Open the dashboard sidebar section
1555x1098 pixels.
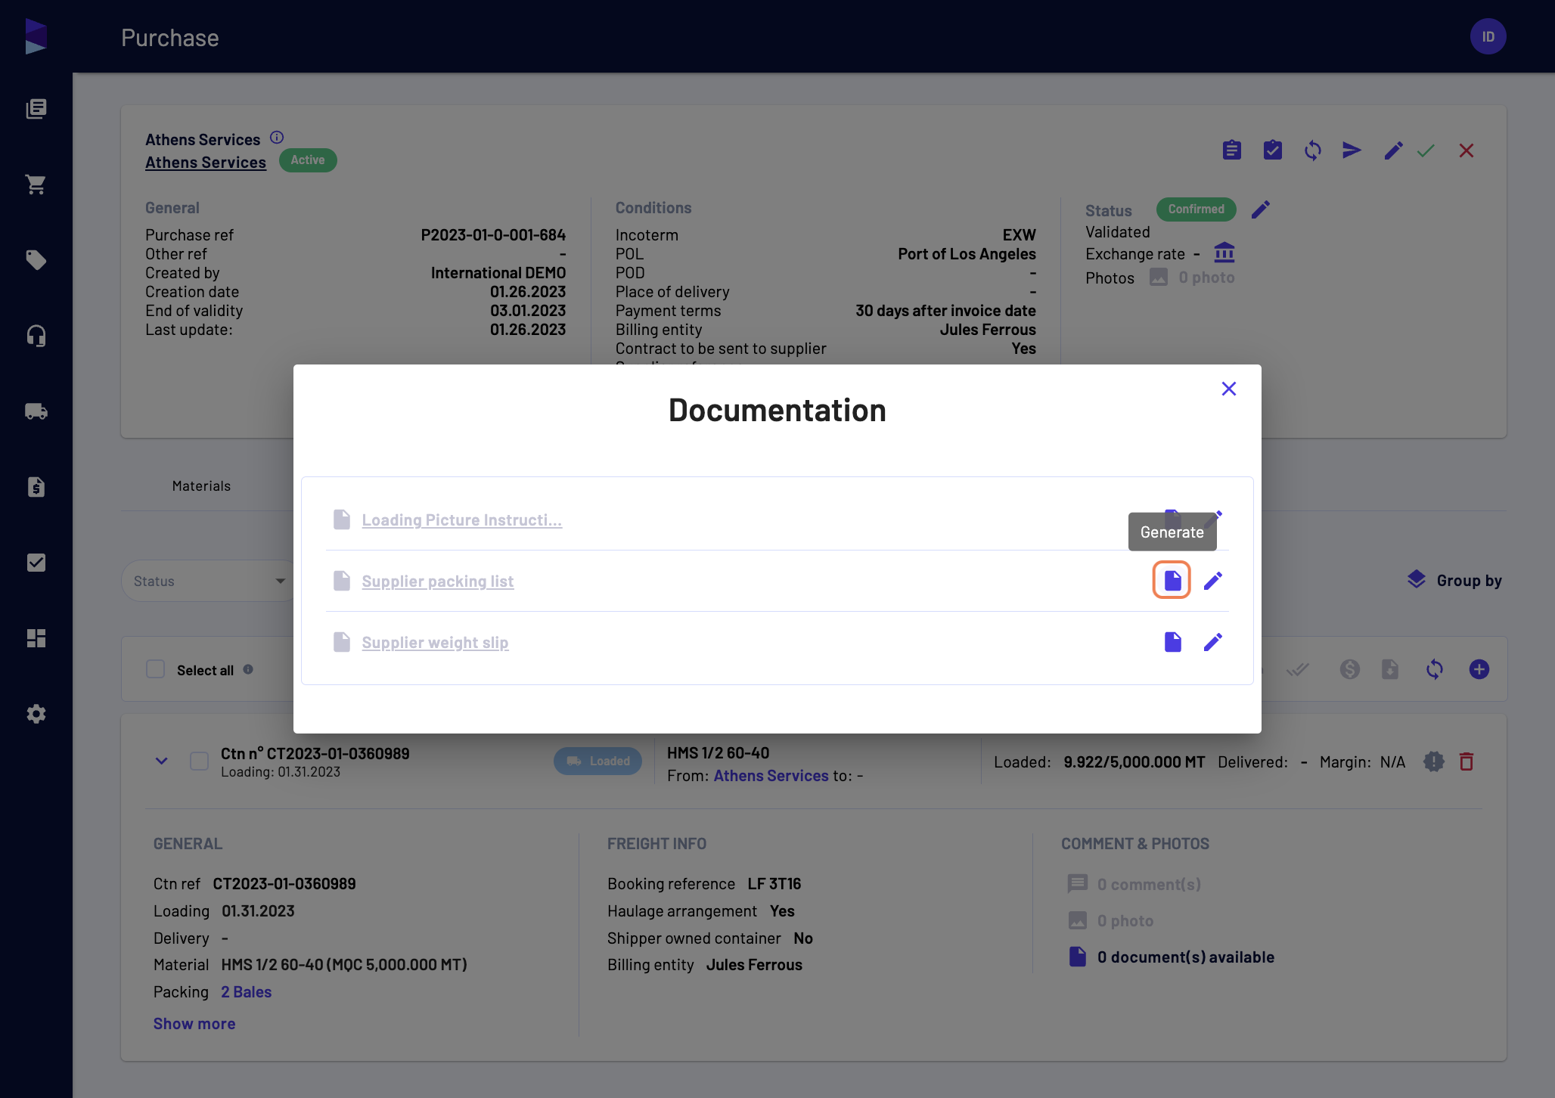(36, 637)
